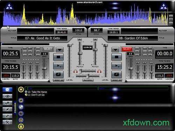Screen dimensions: 175x131
Task: Click the AUTOMIX button under the crossfader
Action: pos(88,80)
